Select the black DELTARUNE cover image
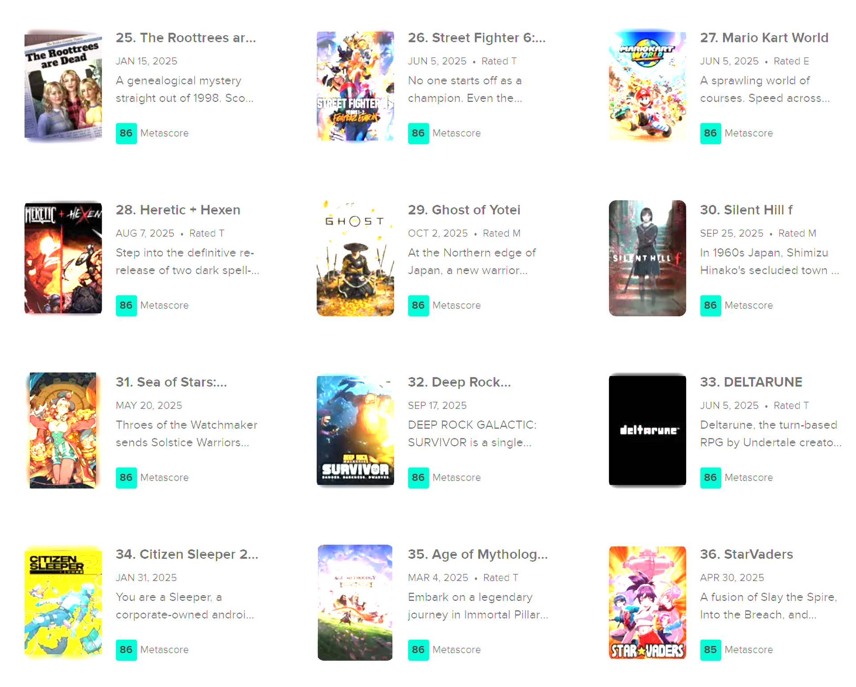 tap(647, 430)
